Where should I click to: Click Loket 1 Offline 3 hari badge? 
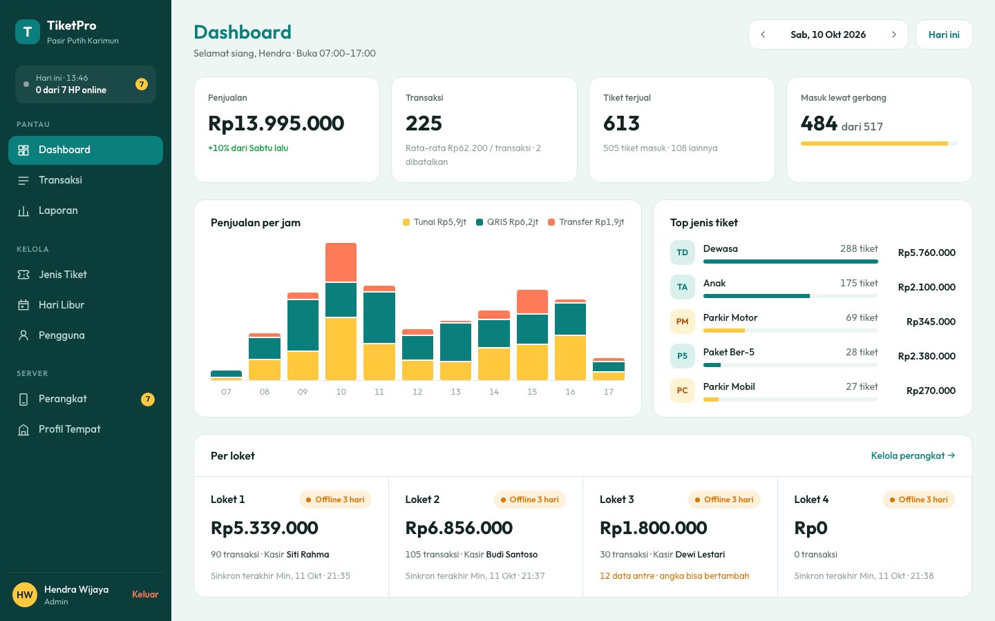(x=335, y=500)
